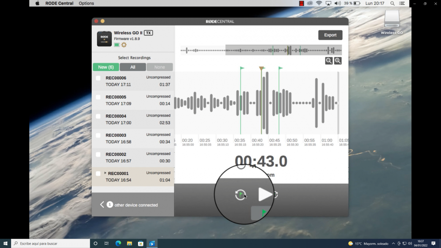Image resolution: width=441 pixels, height=248 pixels.
Task: Open the RODE Central menu
Action: (59, 3)
